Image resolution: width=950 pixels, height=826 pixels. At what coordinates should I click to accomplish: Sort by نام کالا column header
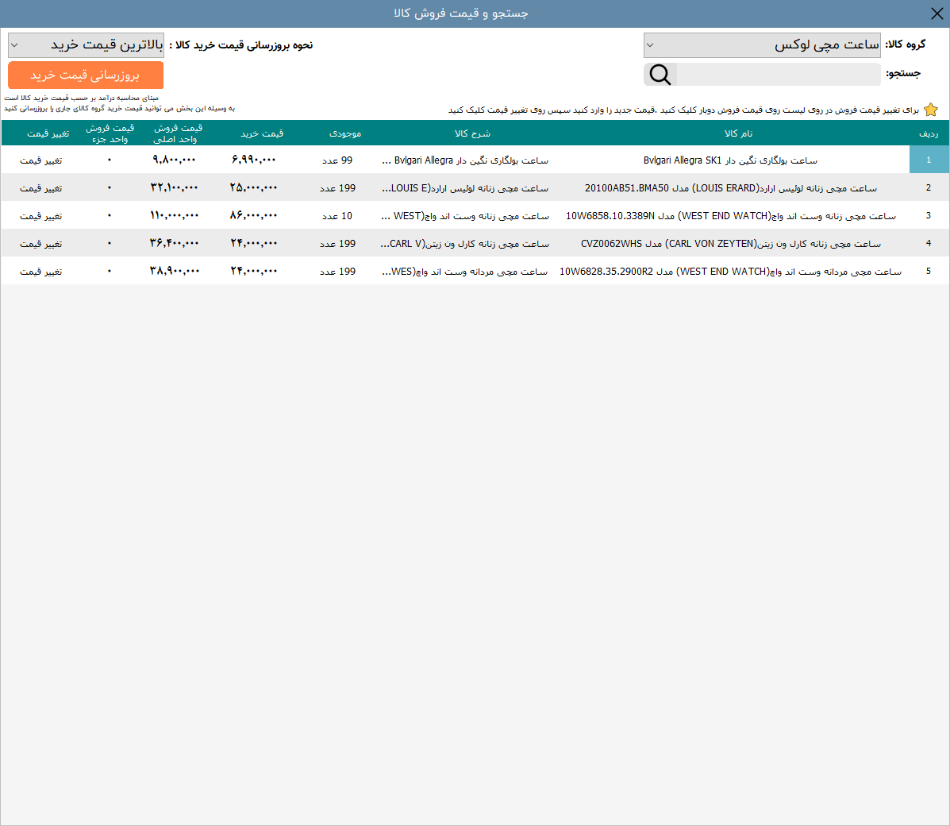739,133
